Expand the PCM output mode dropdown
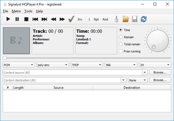Image resolution: width=174 pixels, height=121 pixels. pyautogui.click(x=19, y=65)
